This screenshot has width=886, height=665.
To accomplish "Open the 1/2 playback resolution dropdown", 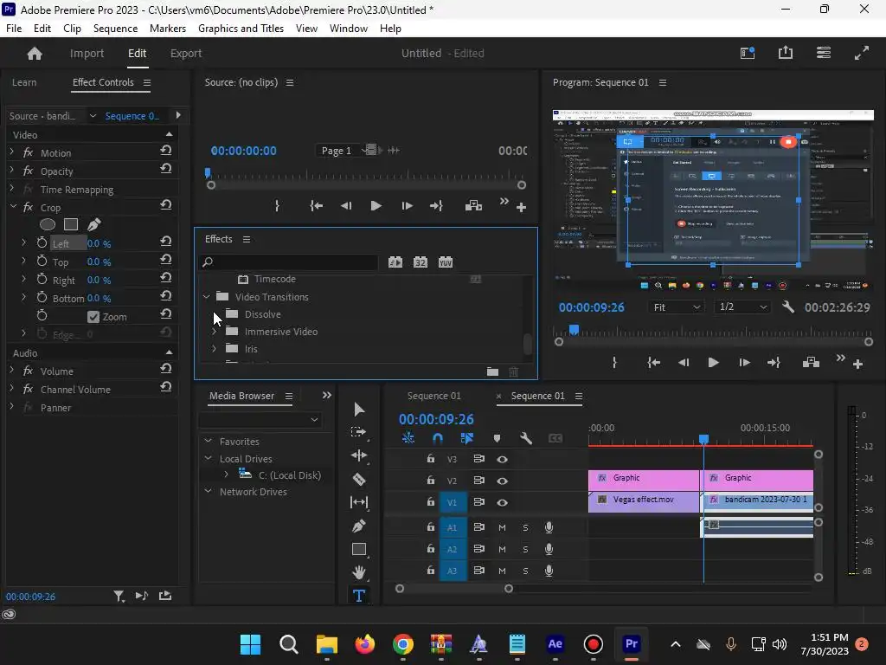I will tap(742, 307).
